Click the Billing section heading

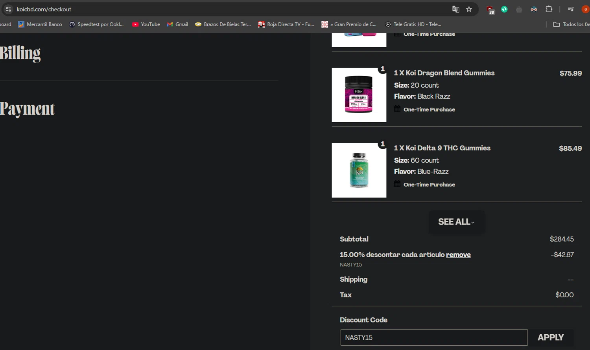pos(20,53)
